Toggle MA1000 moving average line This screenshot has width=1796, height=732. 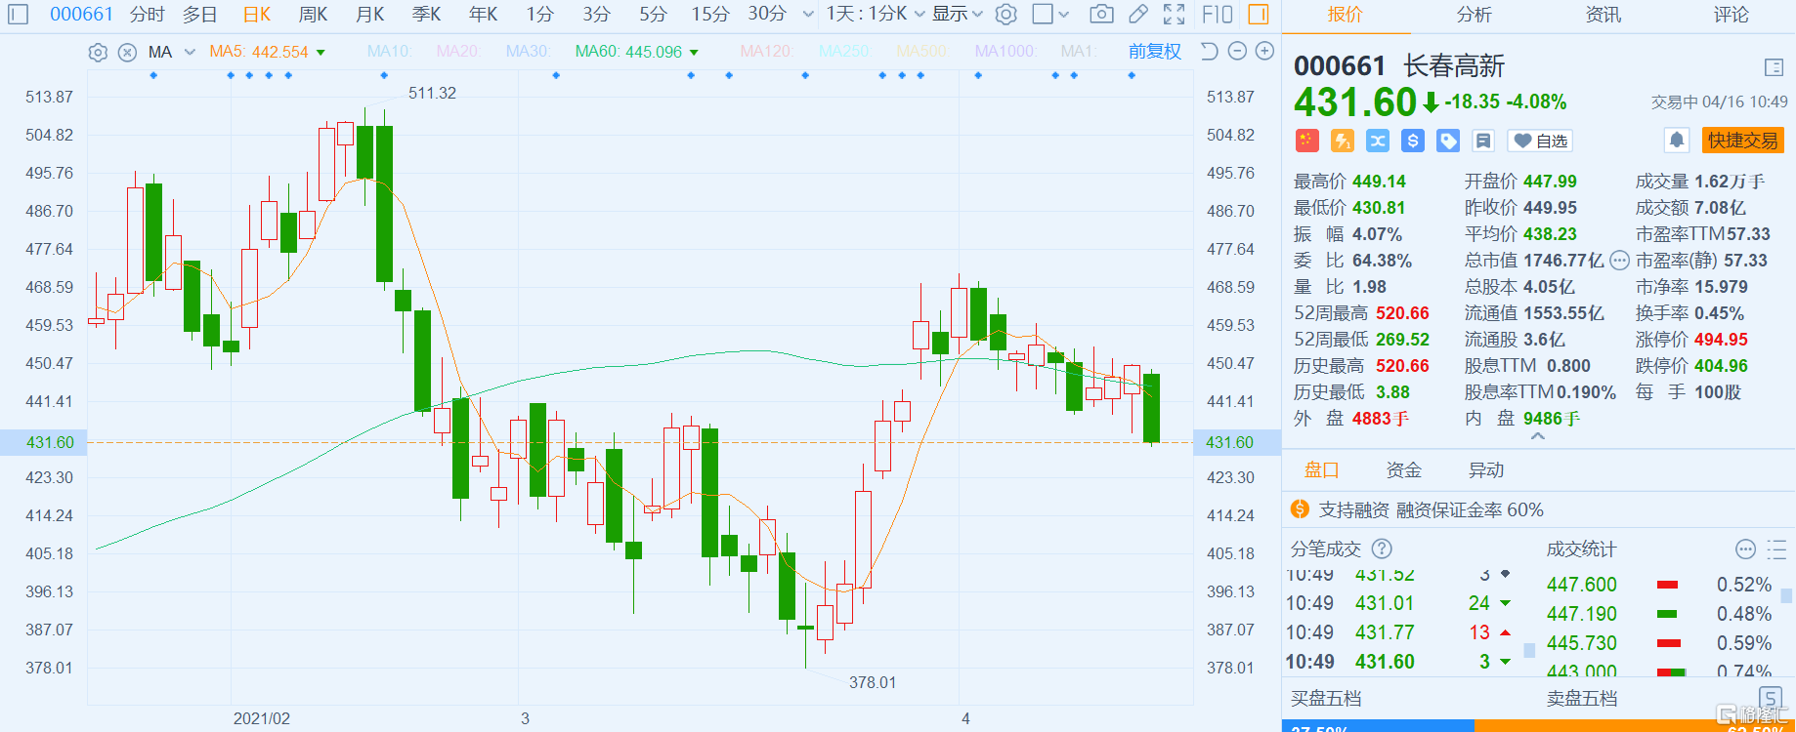click(x=1005, y=52)
